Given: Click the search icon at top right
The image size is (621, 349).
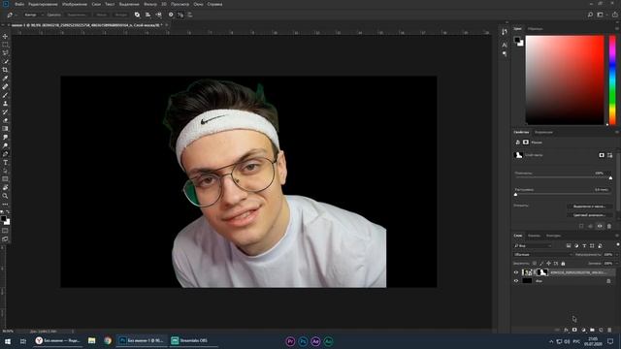Looking at the screenshot, I should pyautogui.click(x=590, y=15).
